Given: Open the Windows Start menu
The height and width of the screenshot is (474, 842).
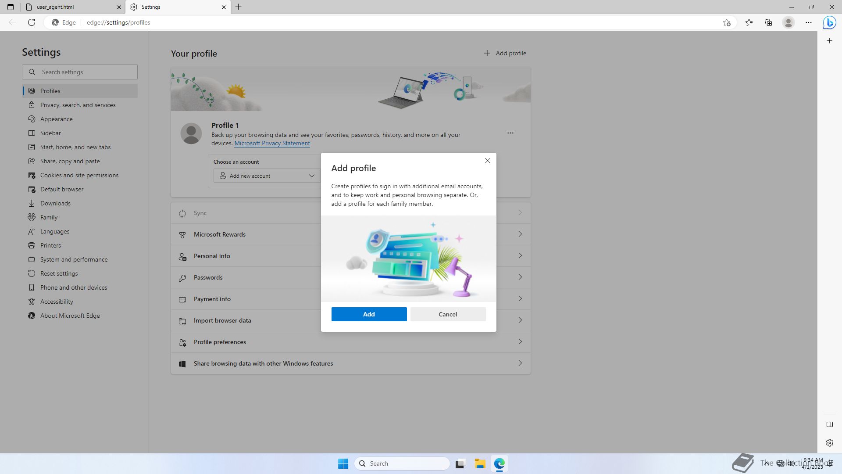Looking at the screenshot, I should click(x=343, y=463).
